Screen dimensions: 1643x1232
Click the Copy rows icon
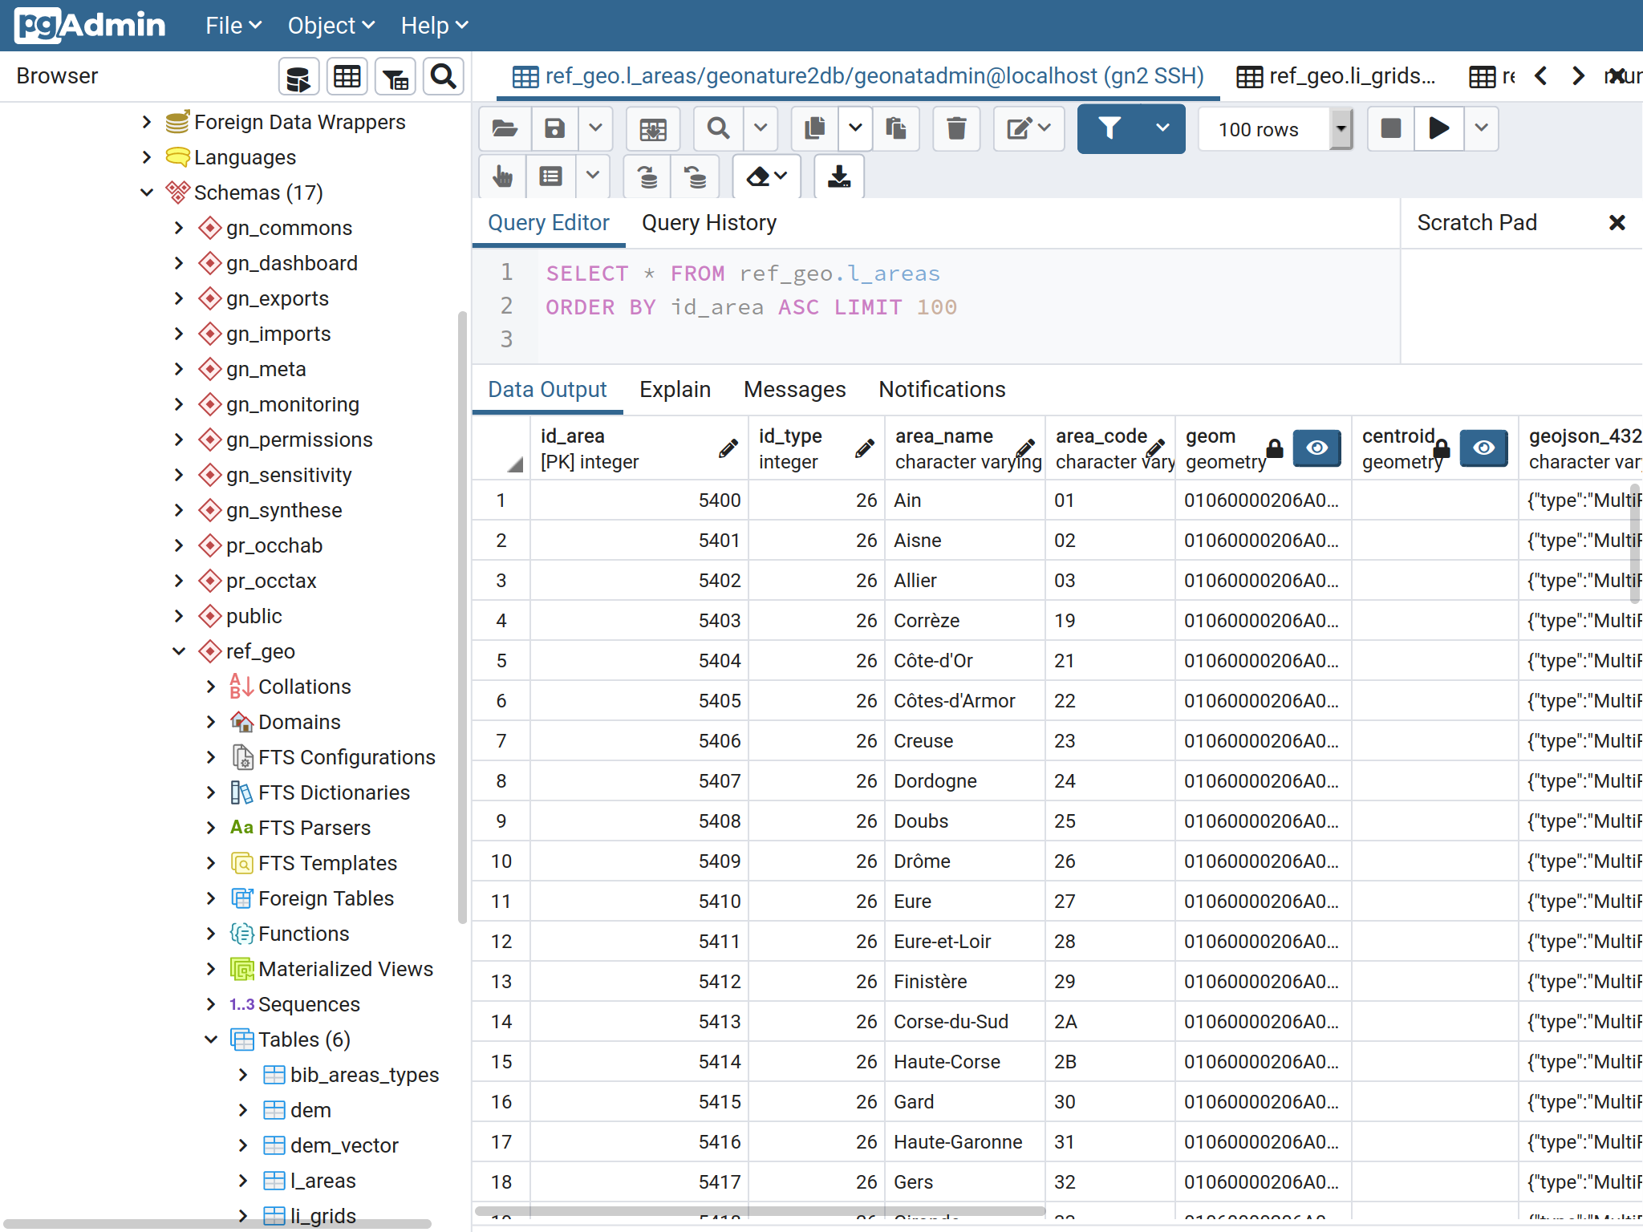[x=814, y=128]
